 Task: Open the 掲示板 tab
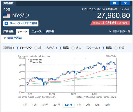tap(50, 32)
